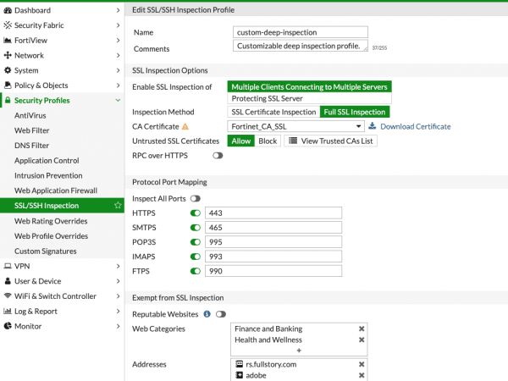The width and height of the screenshot is (508, 381).
Task: Turn off the FTPS inspection toggle
Action: (196, 271)
